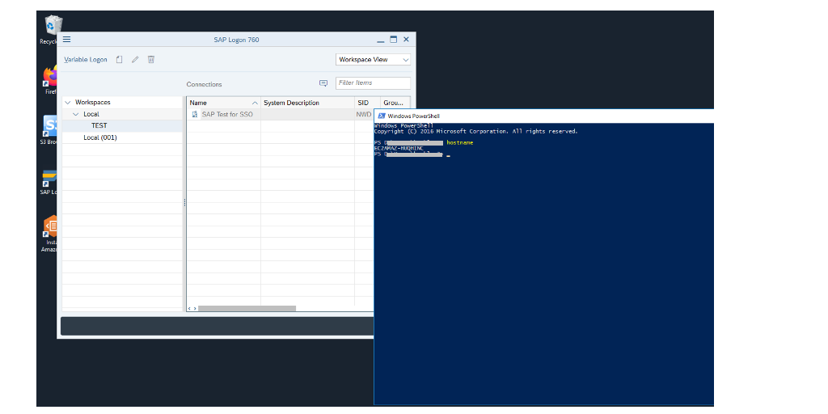Click the EC2AMAZ hostname output in PowerShell

[x=399, y=149]
